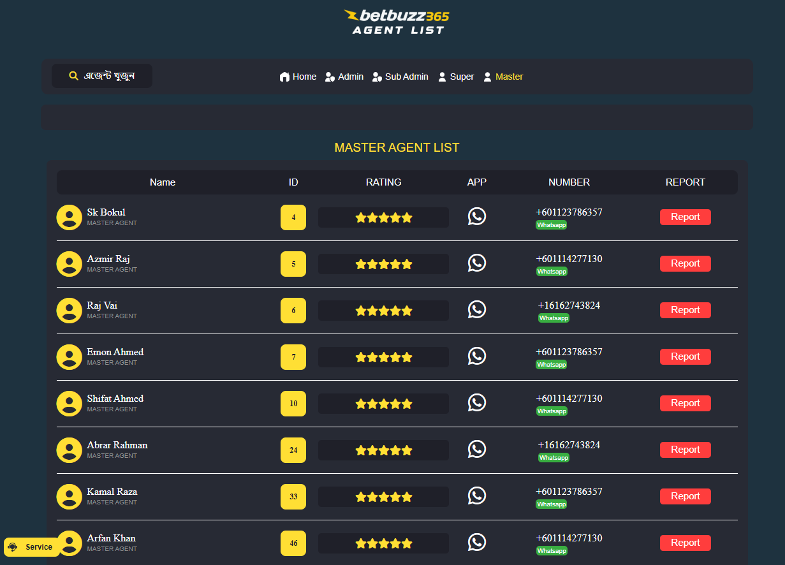Click WhatsApp icon for Sk Bokul
Viewport: 785px width, 565px height.
pos(476,217)
